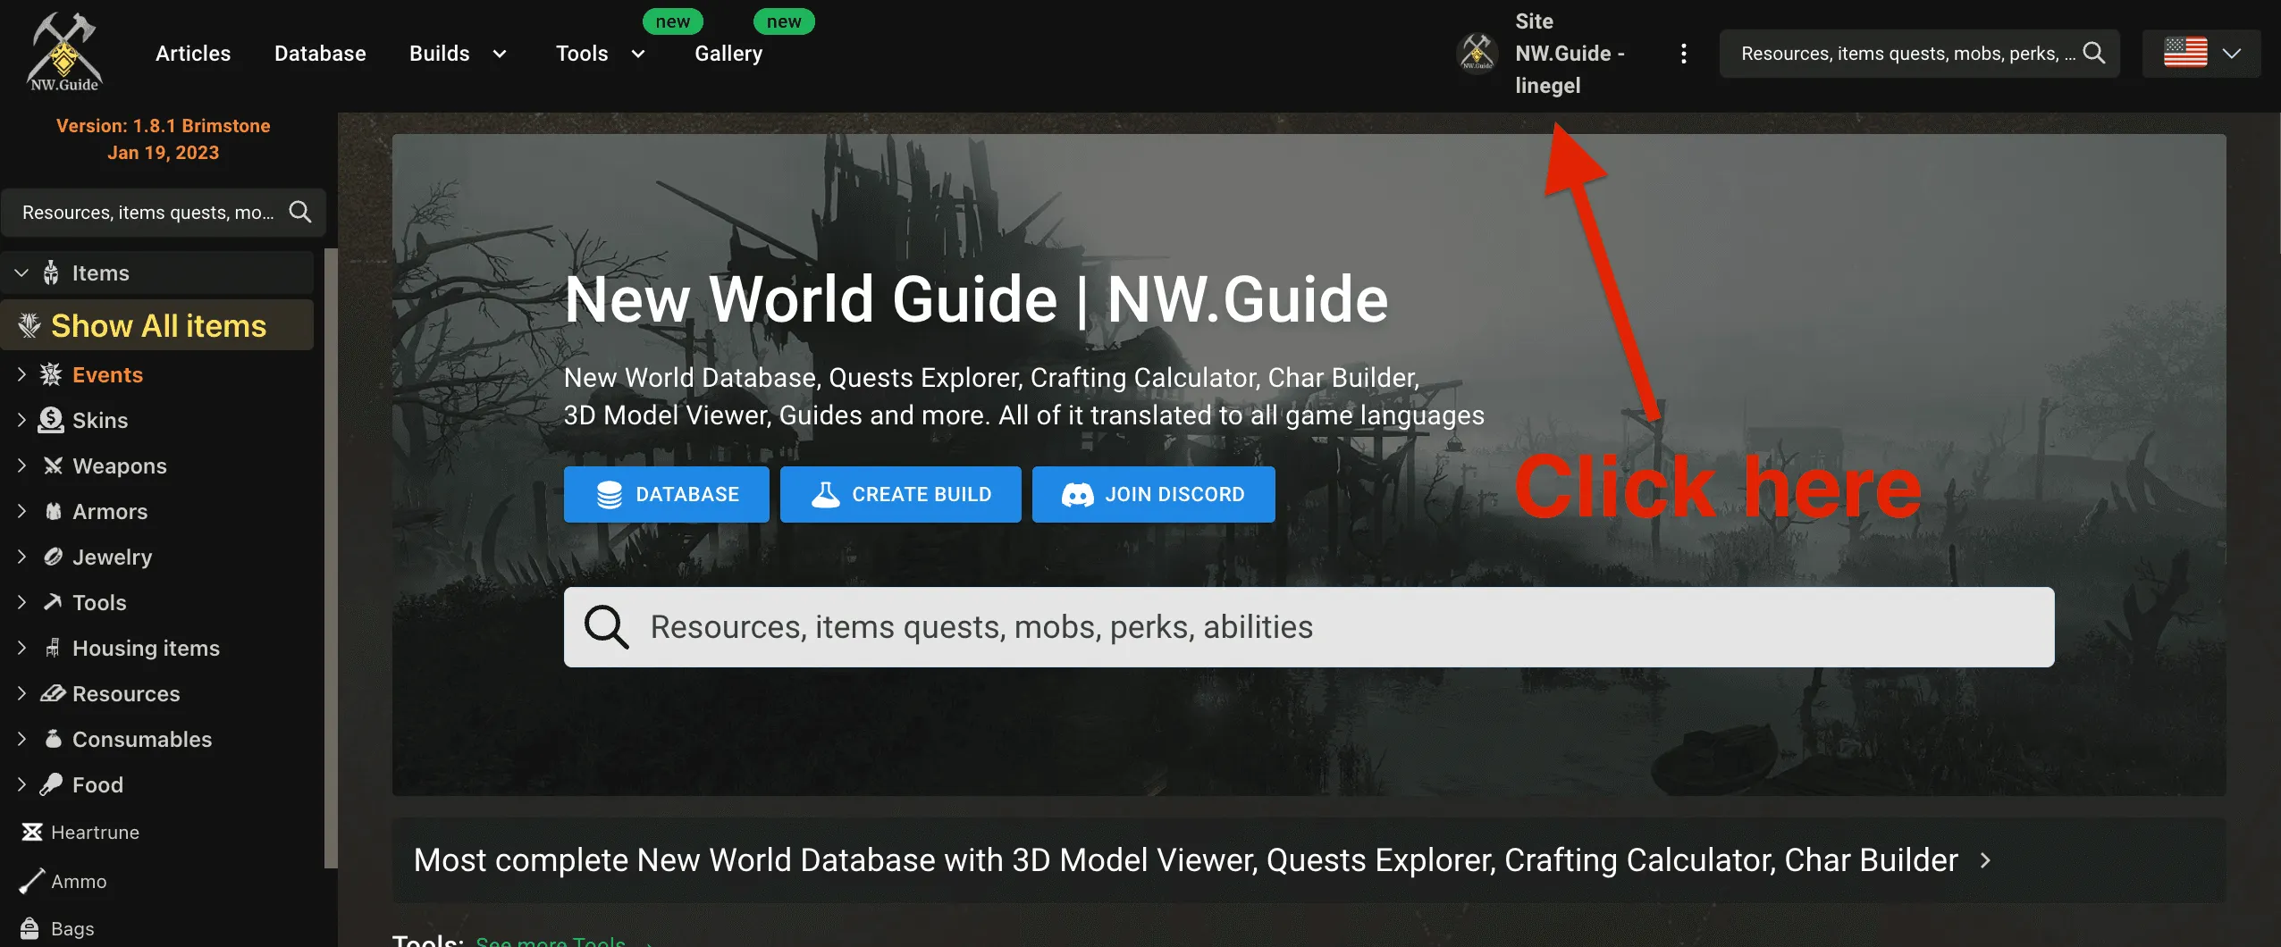Open the Builds menu item
This screenshot has width=2281, height=947.
click(x=439, y=54)
